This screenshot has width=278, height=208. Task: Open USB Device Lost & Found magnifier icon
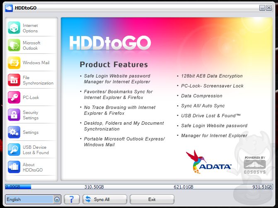click(x=14, y=150)
